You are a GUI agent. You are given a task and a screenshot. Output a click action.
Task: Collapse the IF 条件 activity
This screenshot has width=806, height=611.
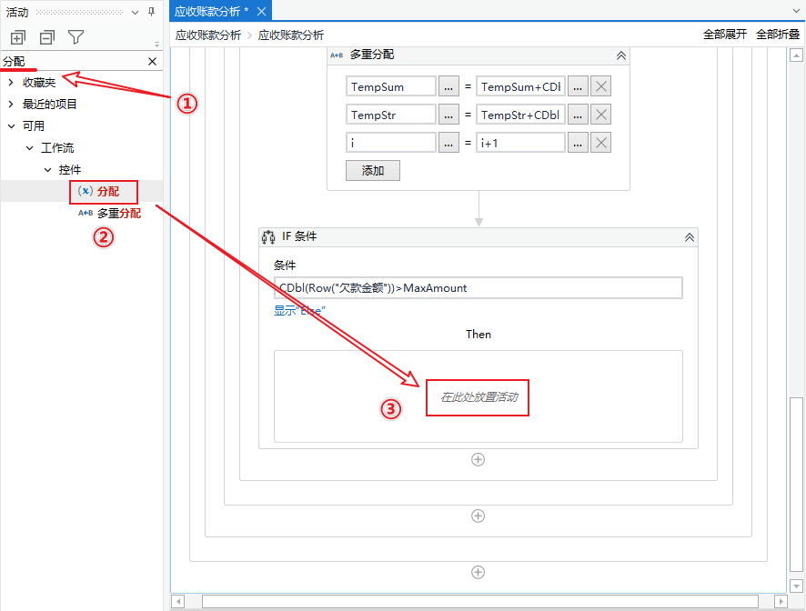pyautogui.click(x=690, y=237)
